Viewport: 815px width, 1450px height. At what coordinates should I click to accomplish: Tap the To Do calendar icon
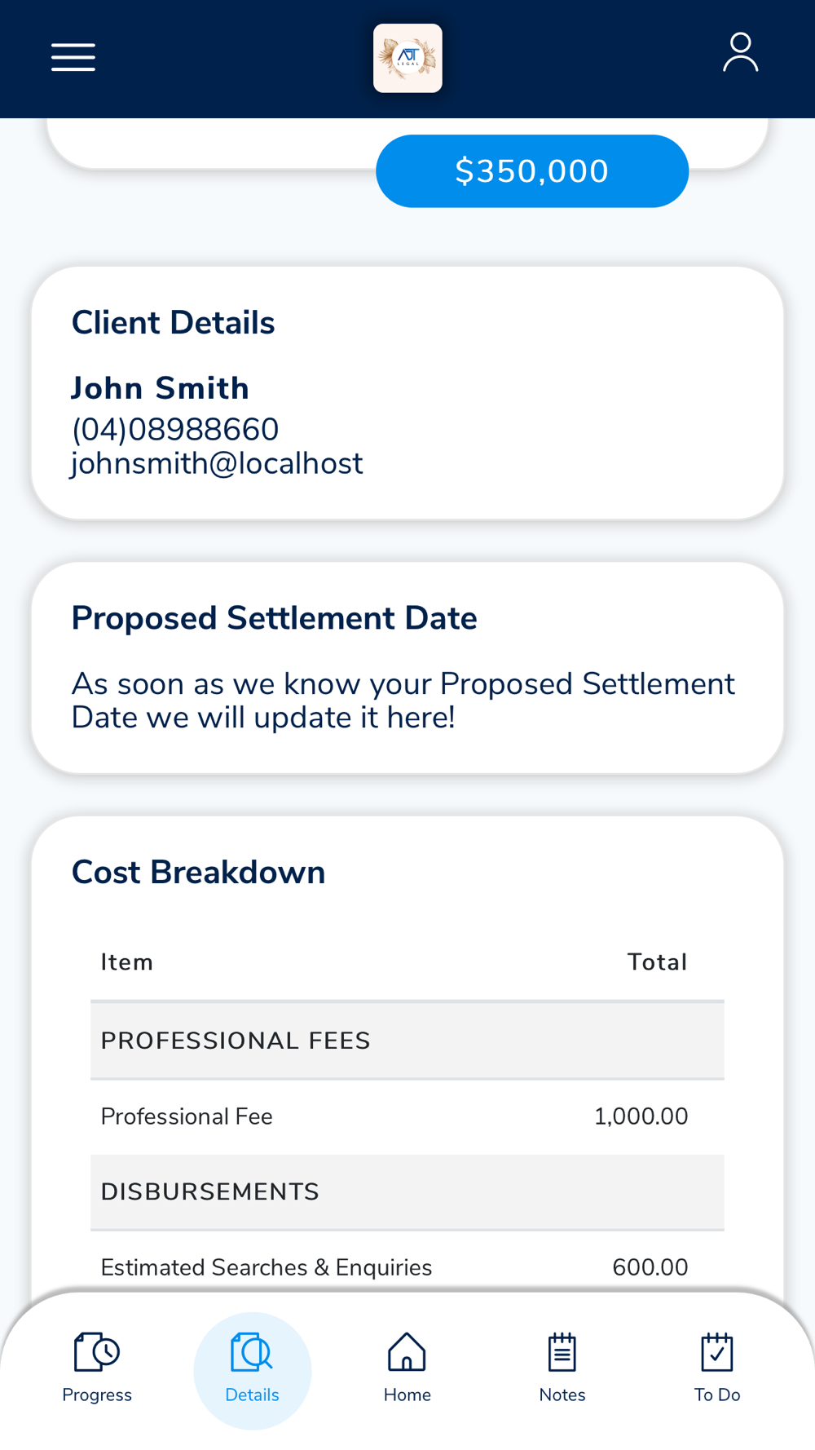pos(717,1352)
